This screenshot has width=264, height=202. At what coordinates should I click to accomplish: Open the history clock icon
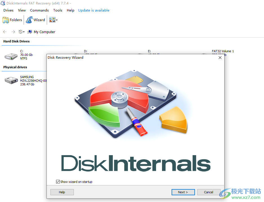coord(20,32)
